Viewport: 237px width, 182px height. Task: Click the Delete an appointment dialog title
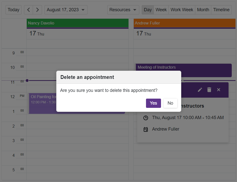(x=87, y=77)
